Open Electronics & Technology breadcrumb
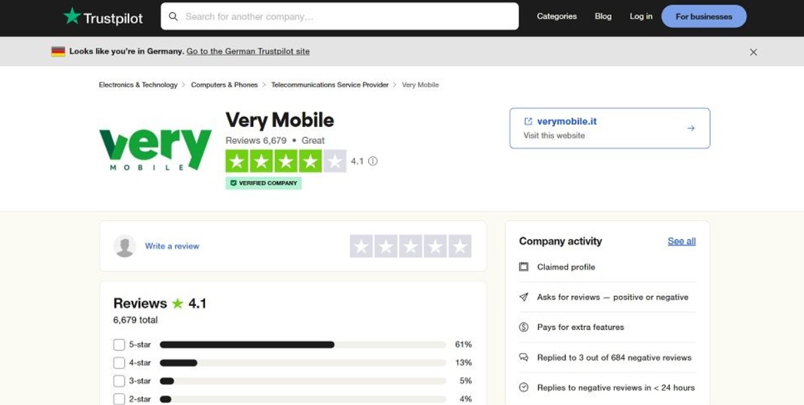Image resolution: width=804 pixels, height=405 pixels. pos(138,84)
